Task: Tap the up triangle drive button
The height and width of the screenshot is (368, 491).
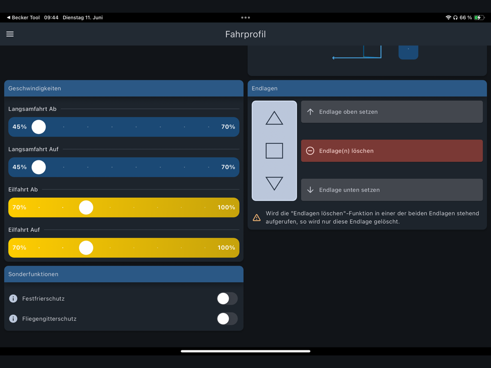Action: tap(274, 118)
